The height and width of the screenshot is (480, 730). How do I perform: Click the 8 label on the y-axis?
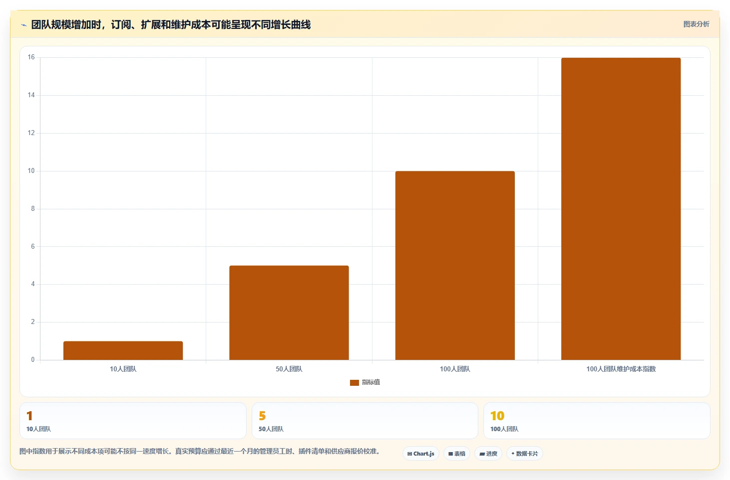click(33, 208)
